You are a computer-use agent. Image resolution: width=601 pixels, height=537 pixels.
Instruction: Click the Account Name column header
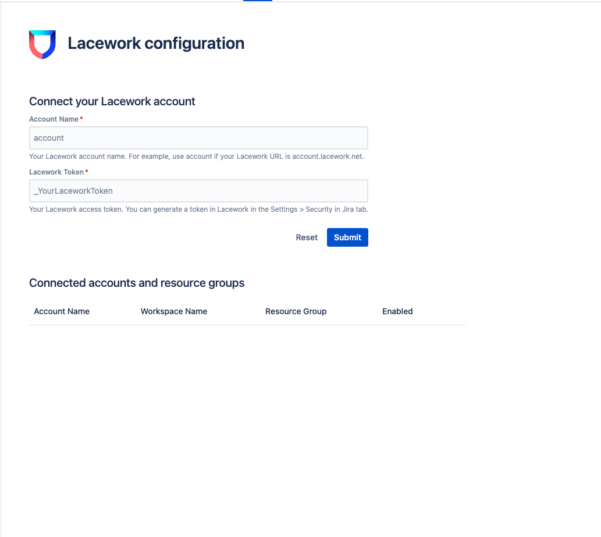(62, 311)
